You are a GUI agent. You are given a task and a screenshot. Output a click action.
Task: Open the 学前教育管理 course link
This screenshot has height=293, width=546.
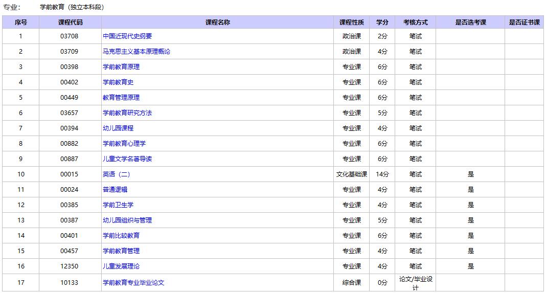(x=121, y=251)
